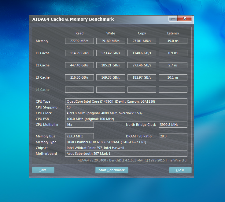Viewport: 225px width, 202px height.
Task: Click the CPU Stepping value C0
Action: (x=126, y=107)
